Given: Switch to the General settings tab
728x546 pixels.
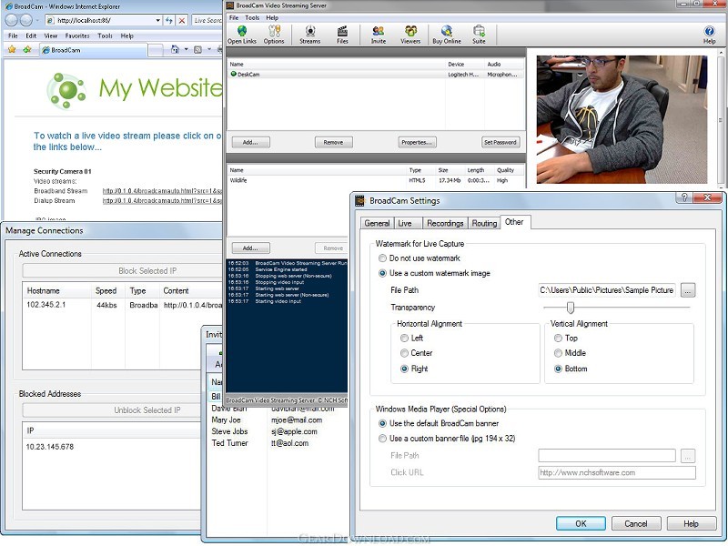Looking at the screenshot, I should (377, 223).
